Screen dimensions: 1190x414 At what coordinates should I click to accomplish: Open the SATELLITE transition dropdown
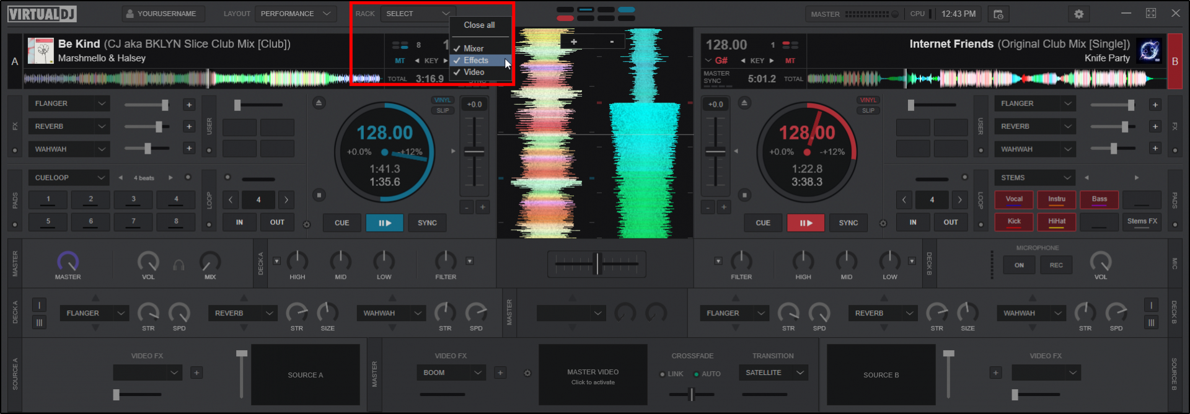coord(773,372)
